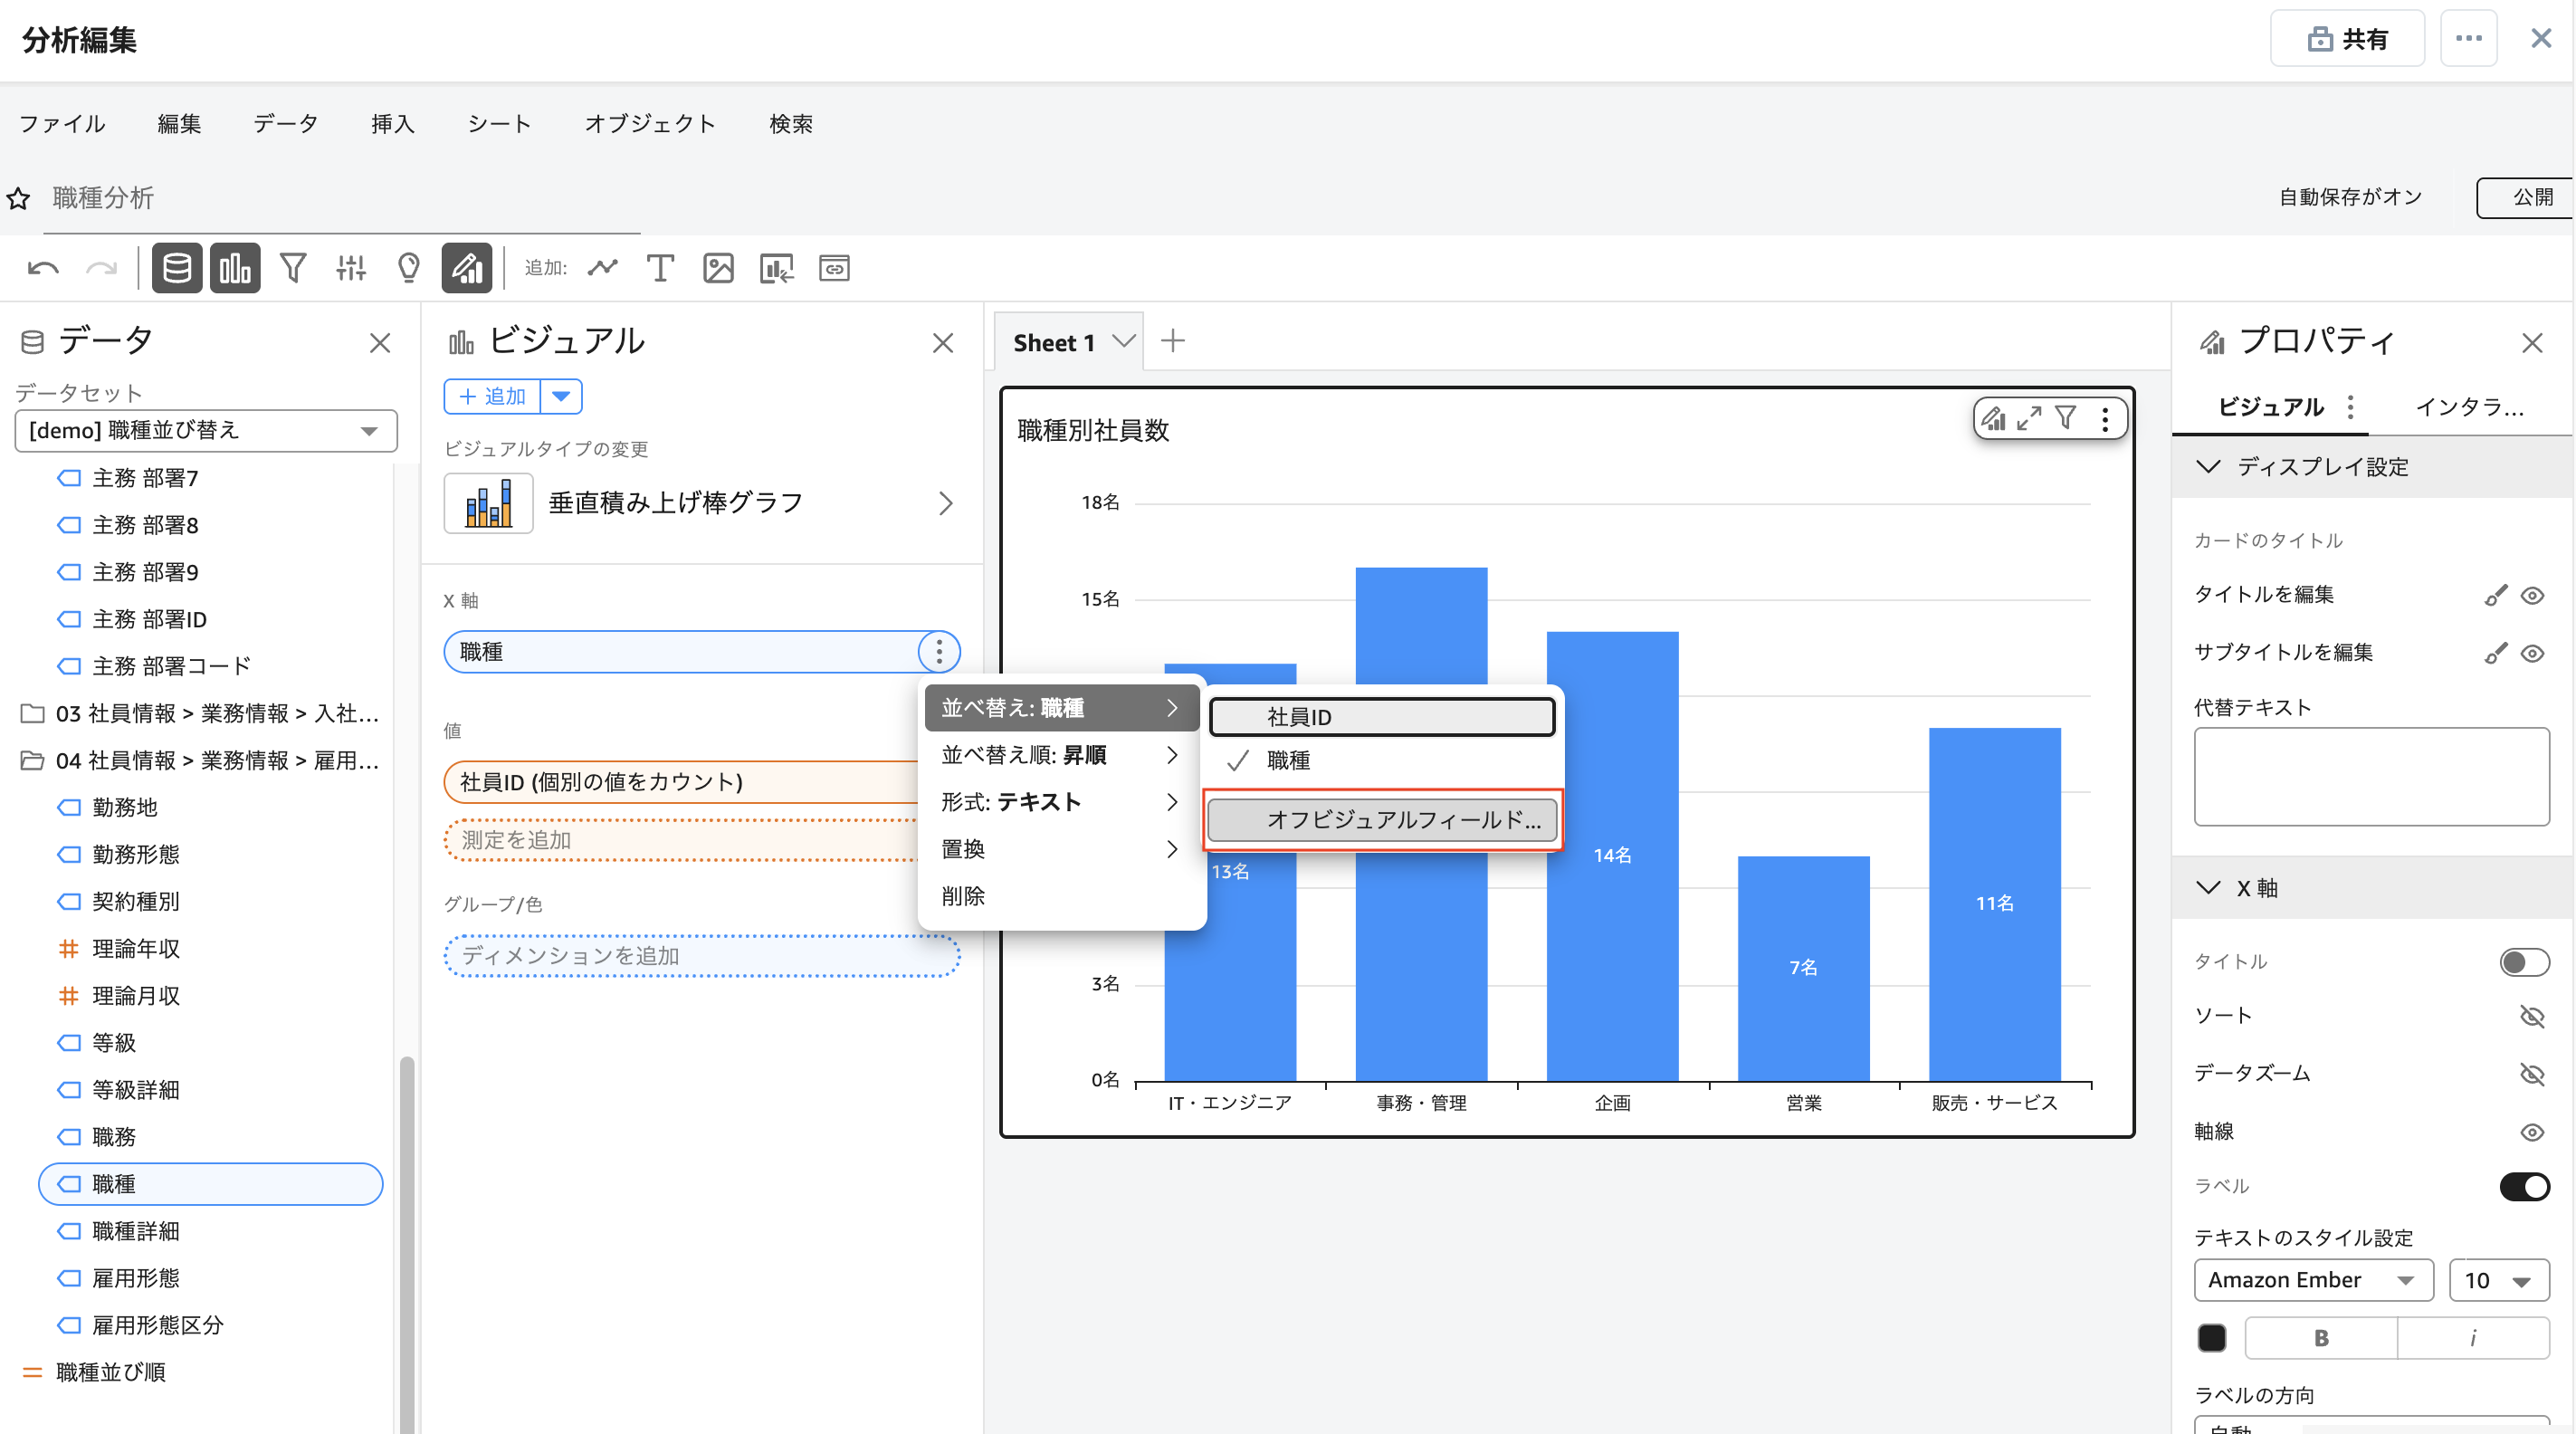Click the add image icon in toolbar
2576x1434 pixels.
tap(718, 268)
